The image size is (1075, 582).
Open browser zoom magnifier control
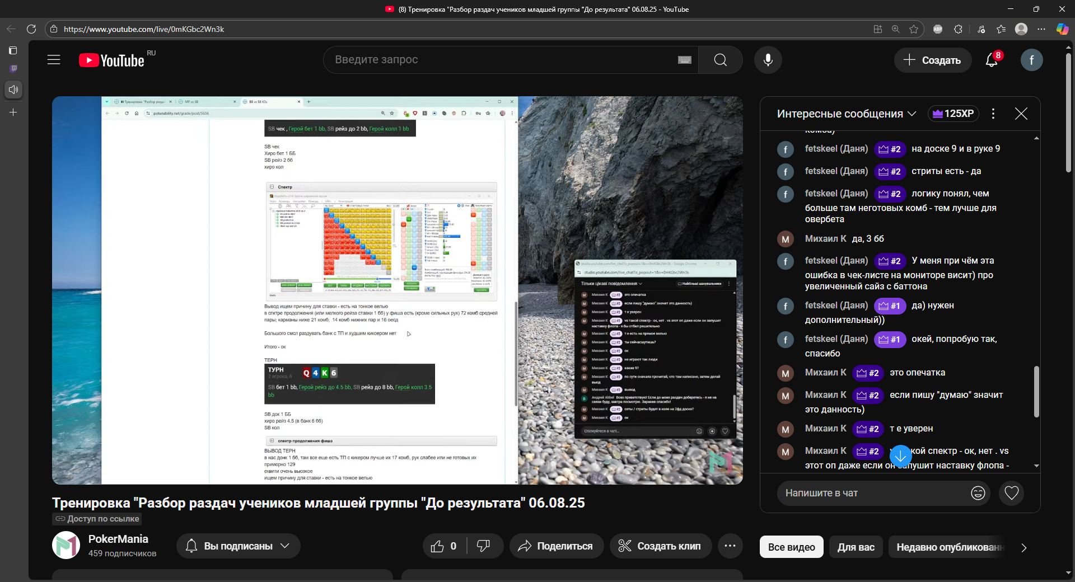click(x=896, y=29)
